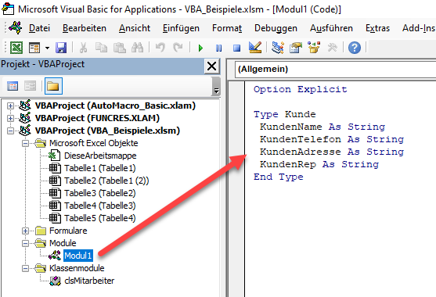Collapse Microsoft Excel Objekte folder
436x297 pixels.
click(25, 143)
